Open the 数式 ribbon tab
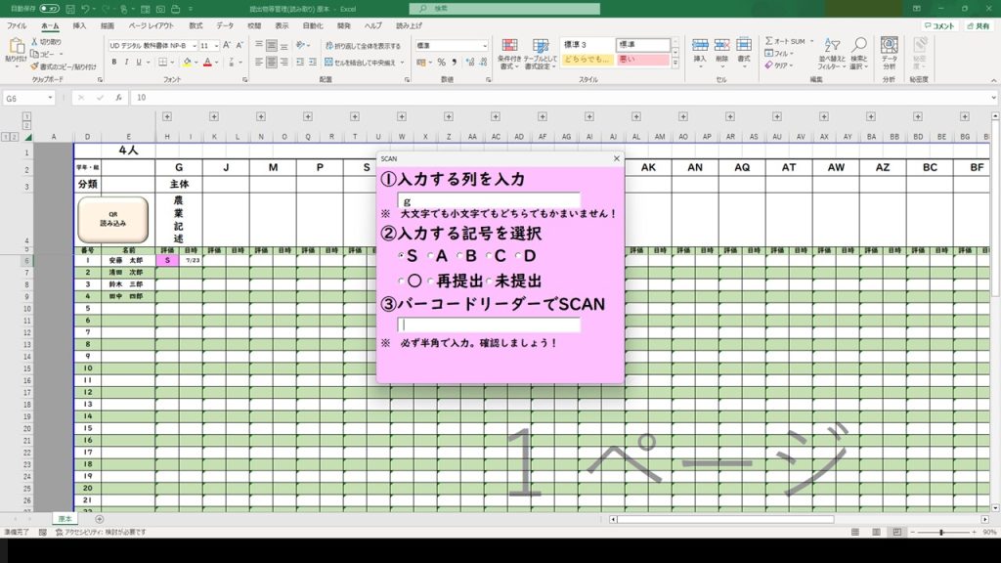 [196, 25]
